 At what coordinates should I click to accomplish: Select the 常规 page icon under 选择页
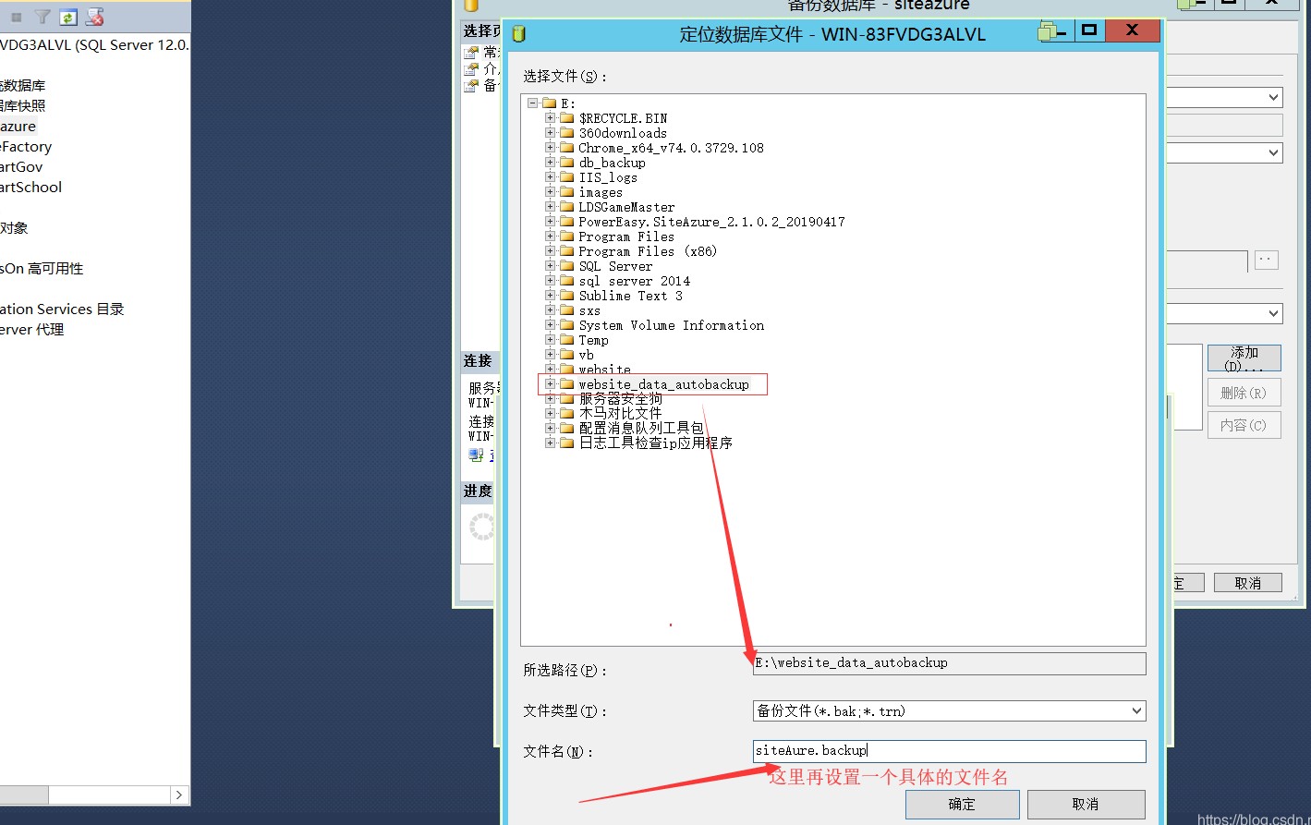469,53
